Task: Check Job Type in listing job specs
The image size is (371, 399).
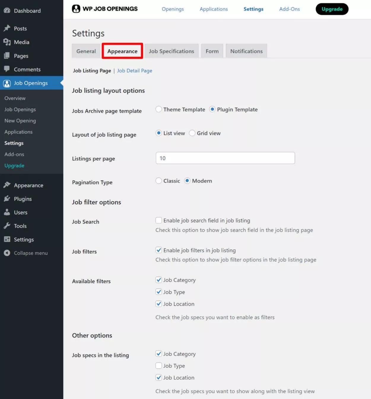Action: (159, 365)
